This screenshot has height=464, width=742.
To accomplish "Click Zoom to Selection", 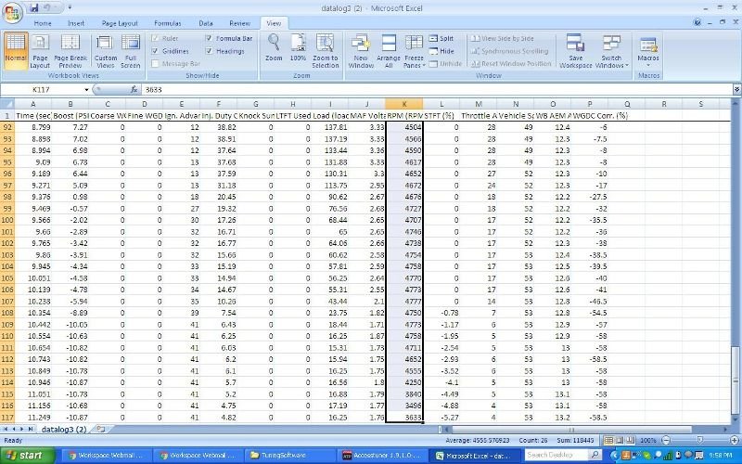I will click(325, 48).
